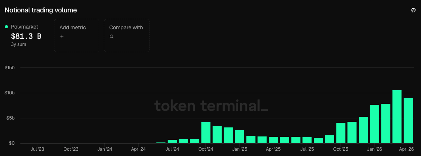Click the green Polymarket legend dot
421x156 pixels.
[x=6, y=27]
